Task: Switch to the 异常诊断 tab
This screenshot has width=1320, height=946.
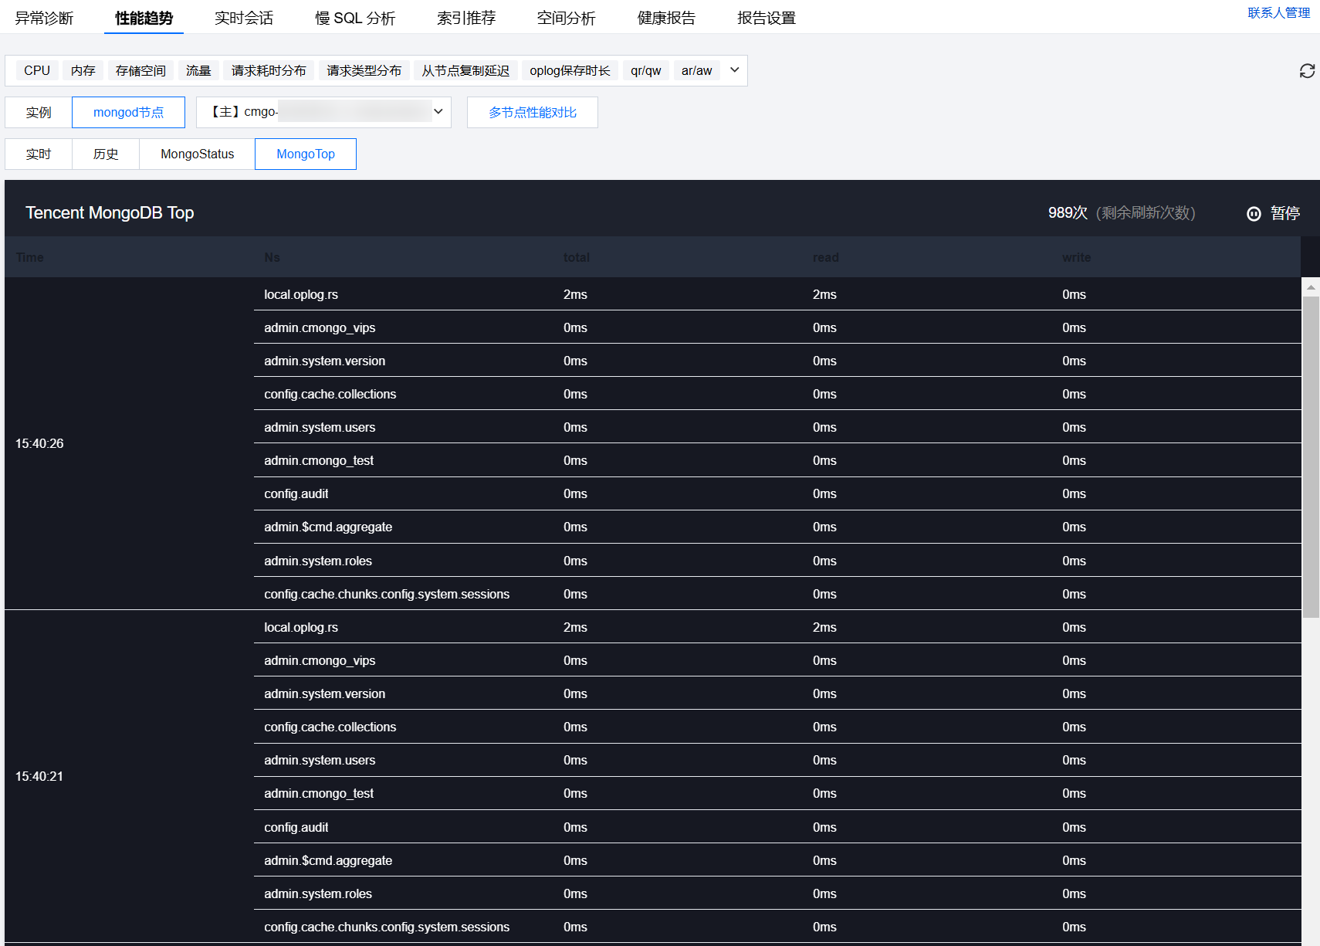Action: [44, 18]
